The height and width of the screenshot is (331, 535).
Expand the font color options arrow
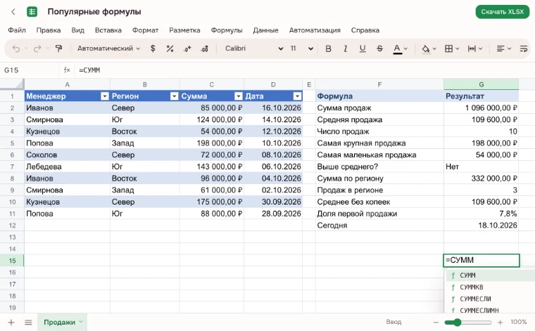pyautogui.click(x=405, y=48)
